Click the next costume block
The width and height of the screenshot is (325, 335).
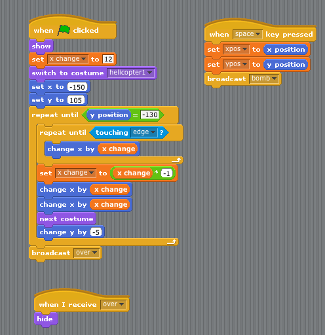66,219
